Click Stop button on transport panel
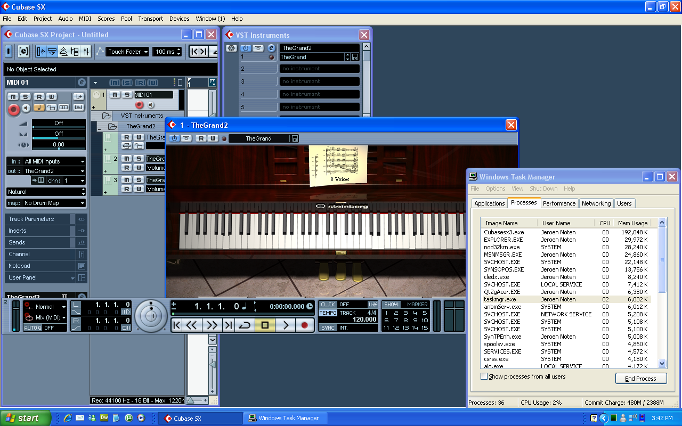Viewport: 682px width, 426px height. click(265, 325)
